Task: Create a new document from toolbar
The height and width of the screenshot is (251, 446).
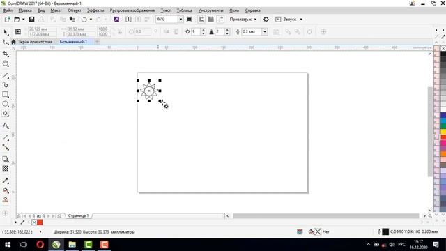Action: [x=7, y=20]
